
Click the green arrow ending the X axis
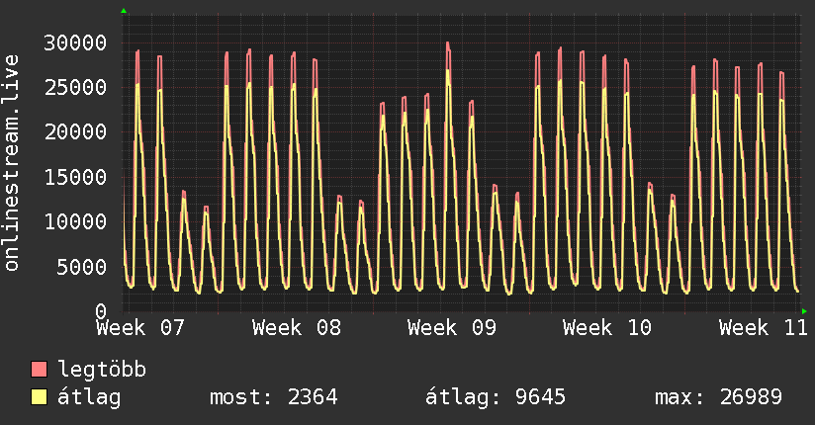point(804,311)
